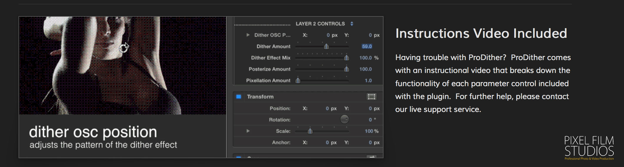Toggle the blue Transform checkbox
This screenshot has width=624, height=167.
tap(239, 97)
